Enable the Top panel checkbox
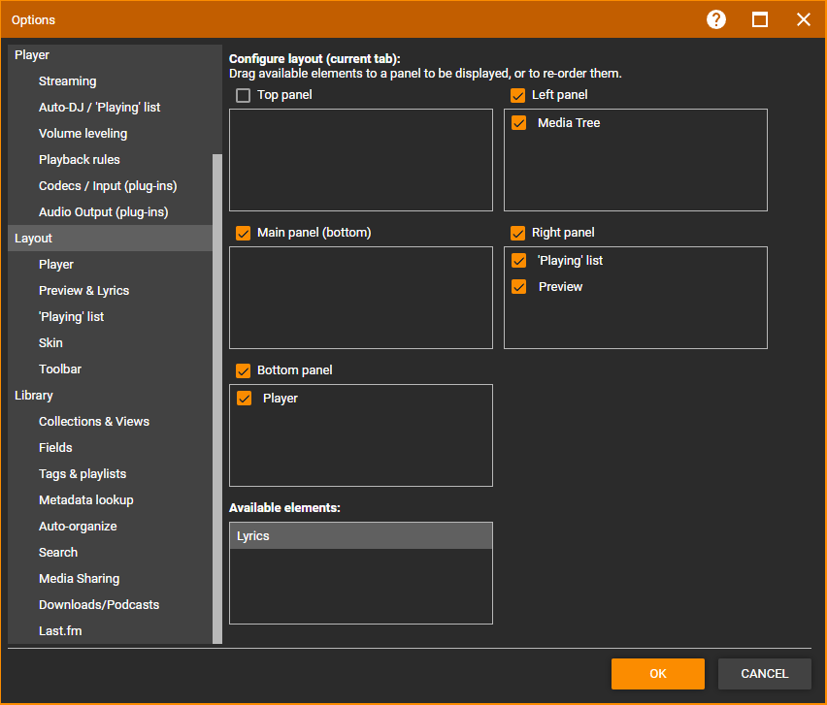Screen dimensions: 827x705 [243, 95]
